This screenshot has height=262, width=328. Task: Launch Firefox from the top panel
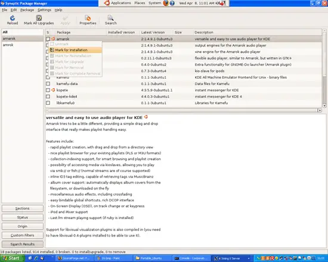point(166,3)
